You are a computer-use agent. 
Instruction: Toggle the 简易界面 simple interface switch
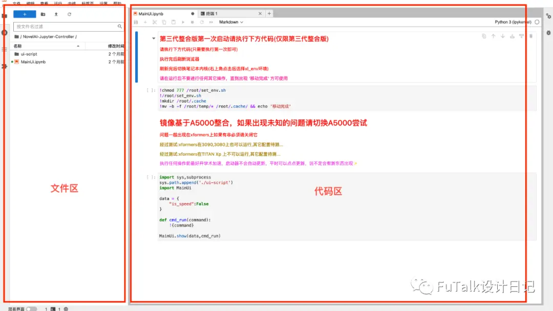(31, 309)
